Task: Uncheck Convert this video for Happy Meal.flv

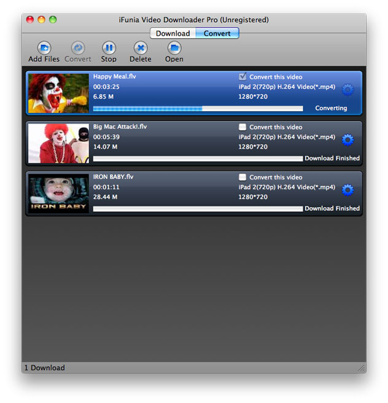Action: [243, 77]
